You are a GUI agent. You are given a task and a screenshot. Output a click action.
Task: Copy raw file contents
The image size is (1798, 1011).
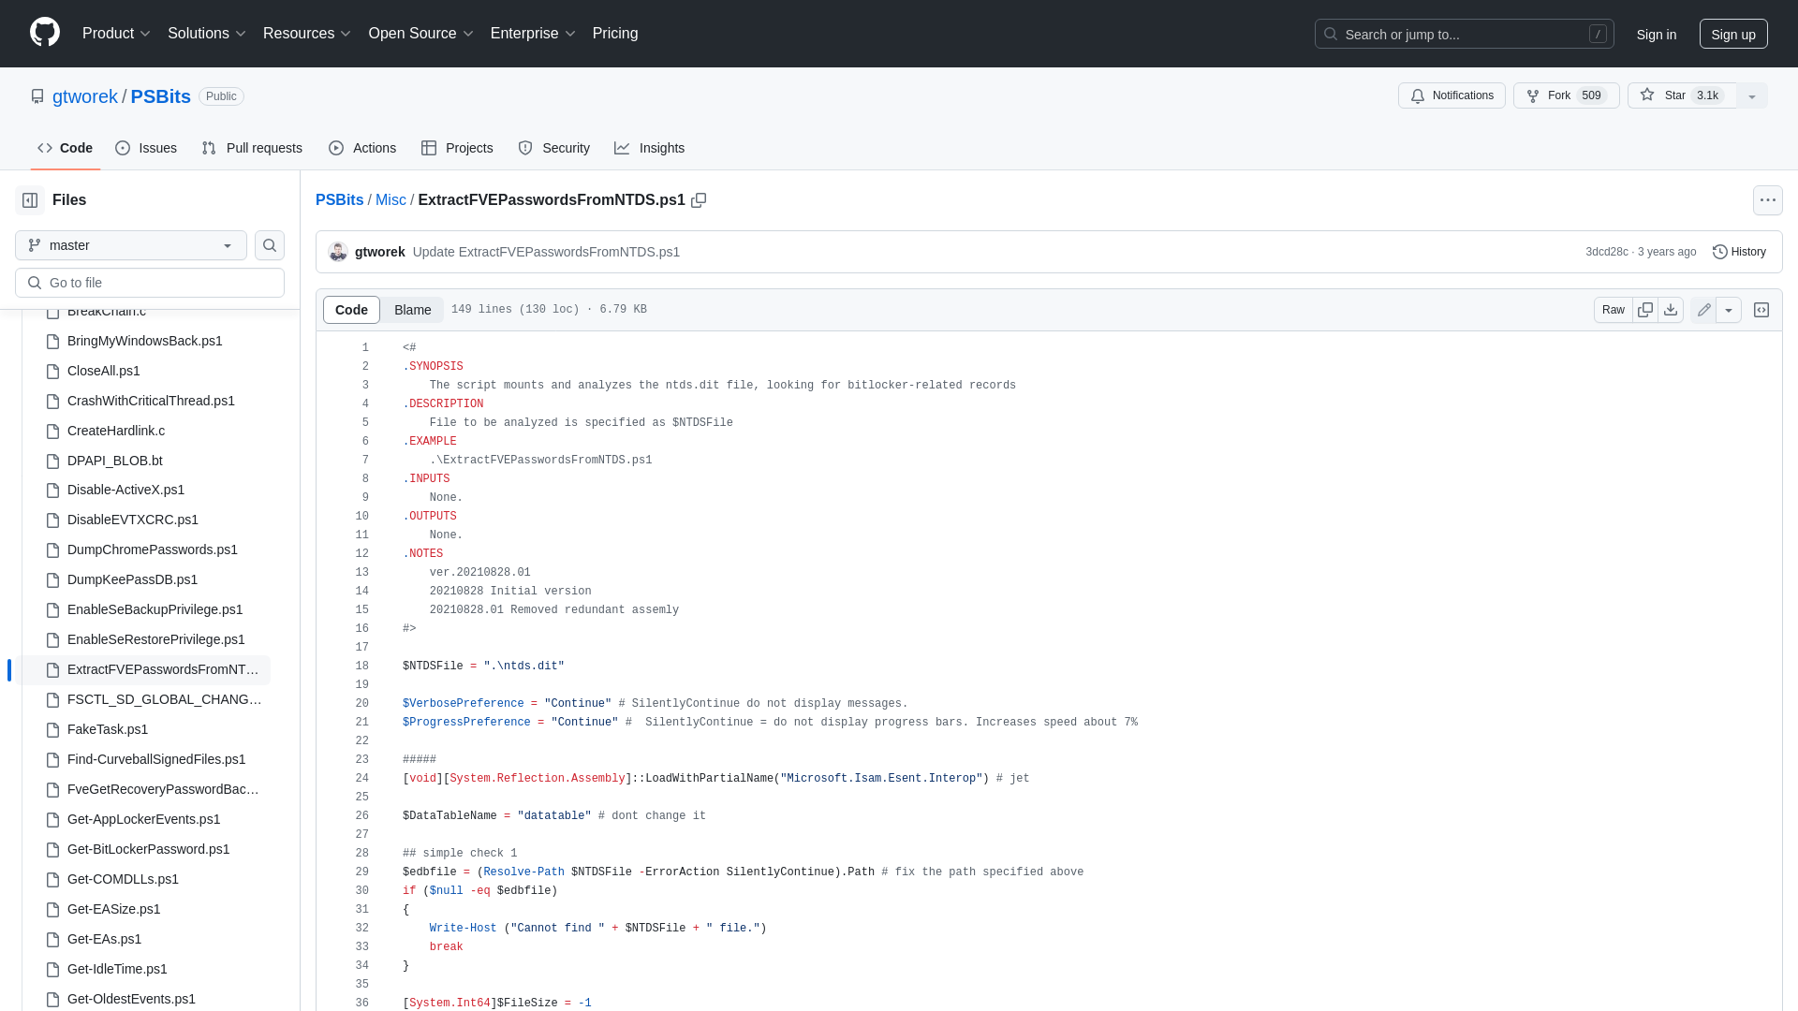point(1645,310)
